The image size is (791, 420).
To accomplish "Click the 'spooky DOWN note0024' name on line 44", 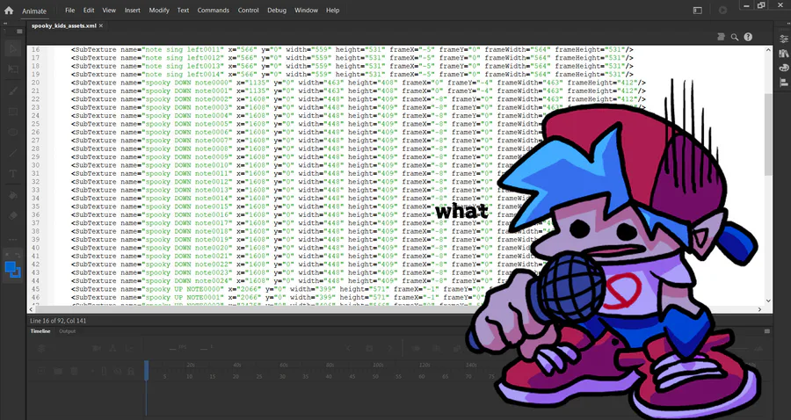I will (x=189, y=281).
